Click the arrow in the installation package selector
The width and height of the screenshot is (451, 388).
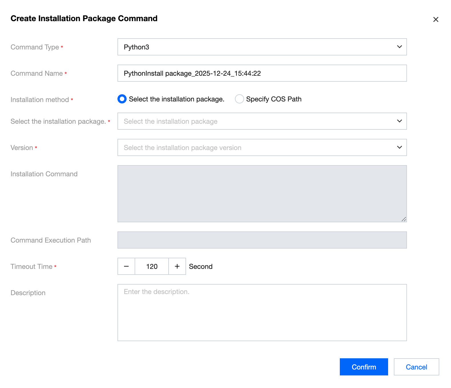coord(399,121)
